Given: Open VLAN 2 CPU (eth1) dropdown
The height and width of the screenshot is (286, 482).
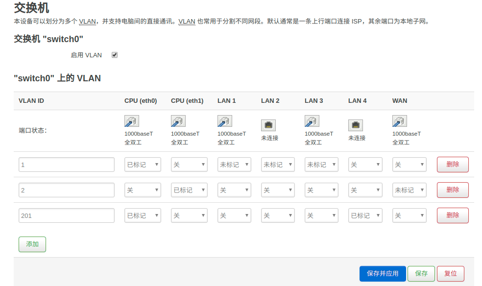Looking at the screenshot, I should (190, 190).
